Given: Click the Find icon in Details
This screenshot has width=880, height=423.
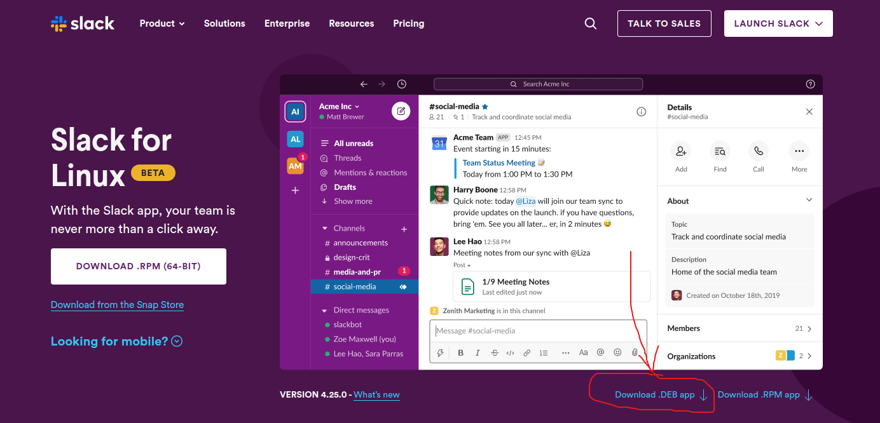Looking at the screenshot, I should click(720, 151).
